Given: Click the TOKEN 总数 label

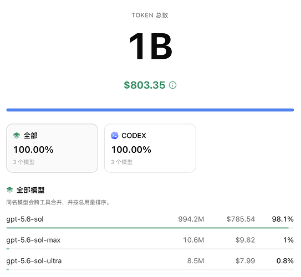Looking at the screenshot, I should click(x=150, y=15).
